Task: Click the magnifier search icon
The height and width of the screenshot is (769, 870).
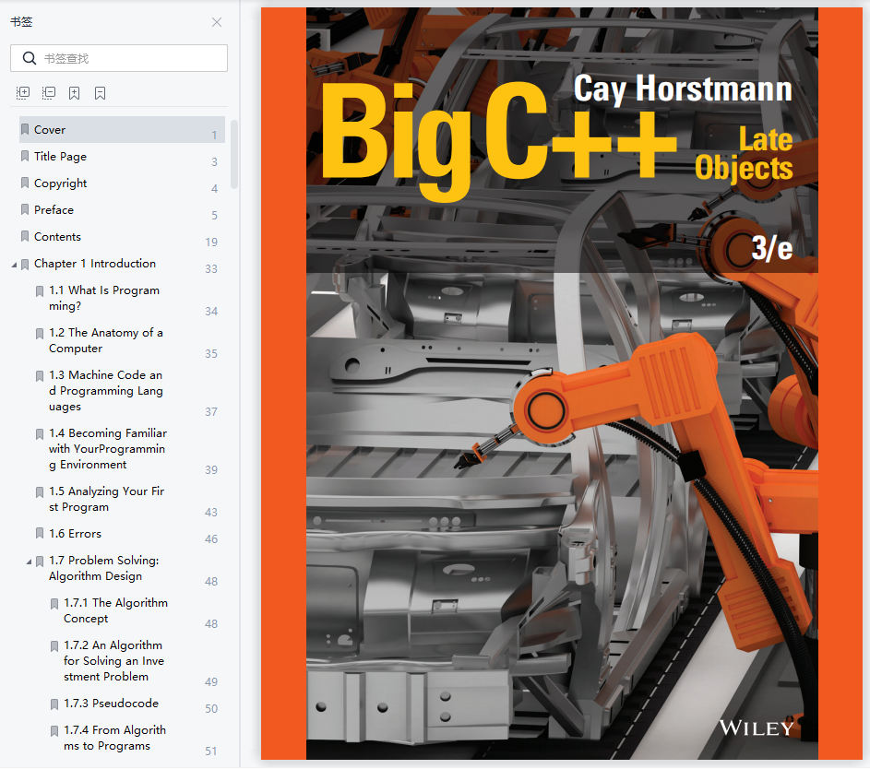Action: [x=30, y=58]
